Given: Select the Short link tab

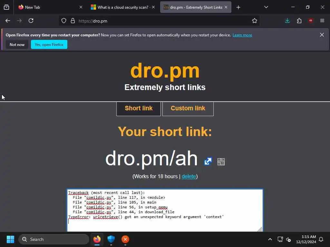Looking at the screenshot, I should coord(139,108).
